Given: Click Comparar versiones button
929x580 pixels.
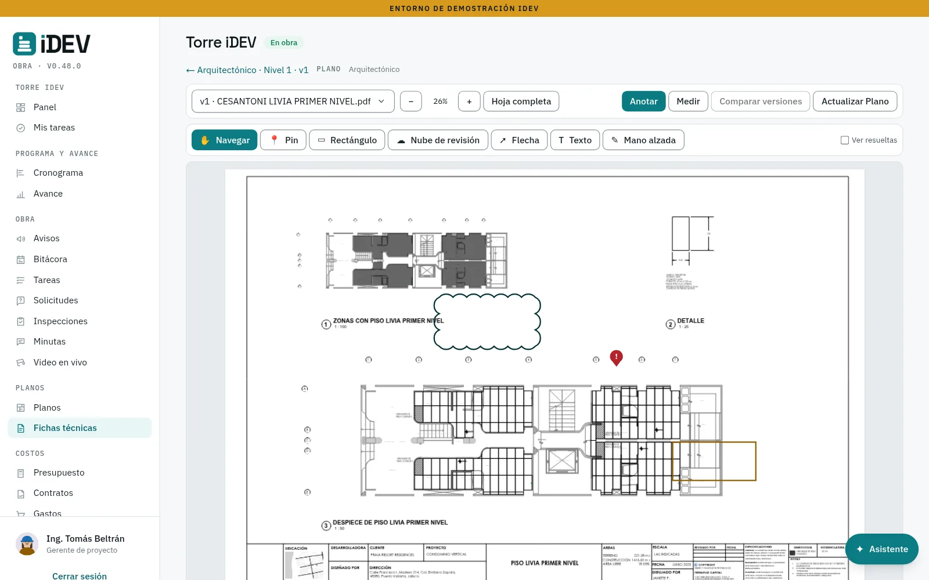Looking at the screenshot, I should pos(761,101).
